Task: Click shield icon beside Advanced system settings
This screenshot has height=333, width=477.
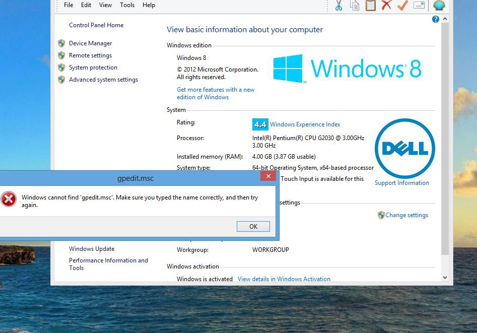Action: click(61, 80)
